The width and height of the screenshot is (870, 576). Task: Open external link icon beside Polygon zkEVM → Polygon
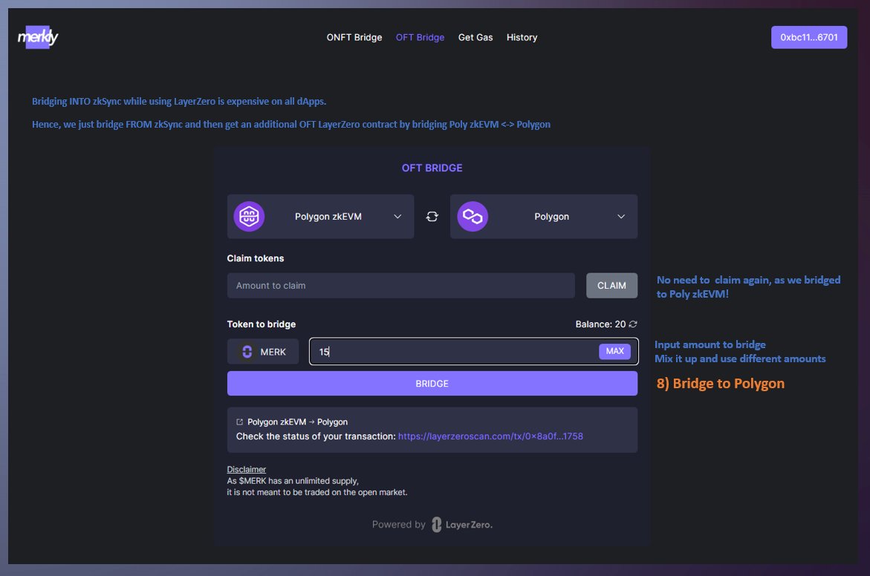(240, 422)
